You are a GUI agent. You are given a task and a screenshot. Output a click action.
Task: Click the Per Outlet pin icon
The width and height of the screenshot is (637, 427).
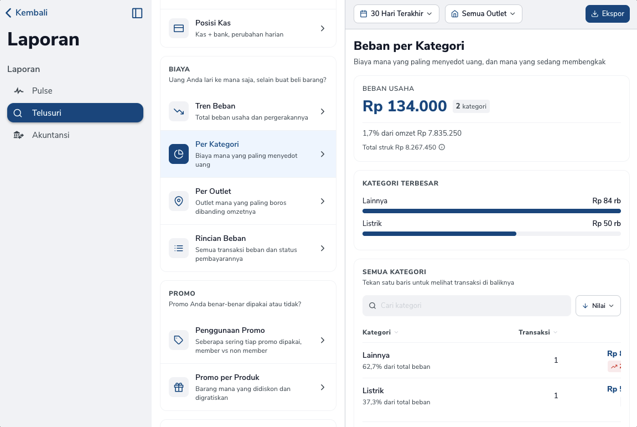[179, 201]
